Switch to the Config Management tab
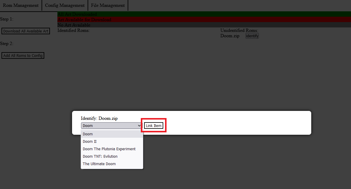This screenshot has width=351, height=189. click(65, 5)
